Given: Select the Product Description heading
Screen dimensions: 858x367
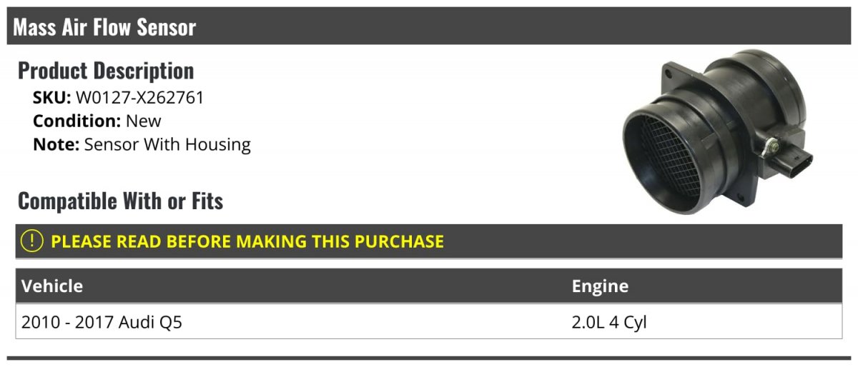Looking at the screenshot, I should point(106,71).
